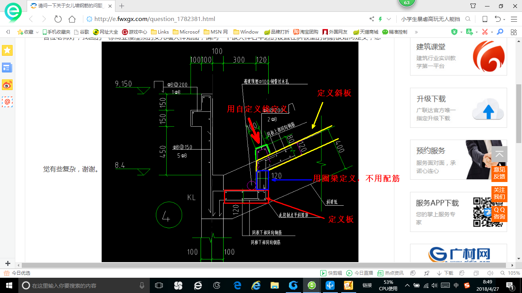
Task: Click the undo closed tab icon
Action: click(x=498, y=19)
